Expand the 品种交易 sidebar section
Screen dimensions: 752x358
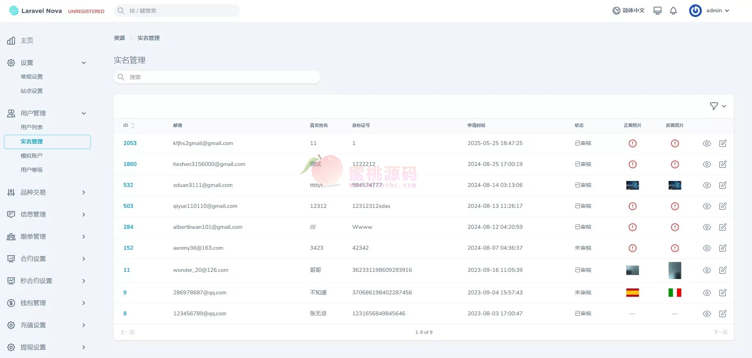click(47, 192)
